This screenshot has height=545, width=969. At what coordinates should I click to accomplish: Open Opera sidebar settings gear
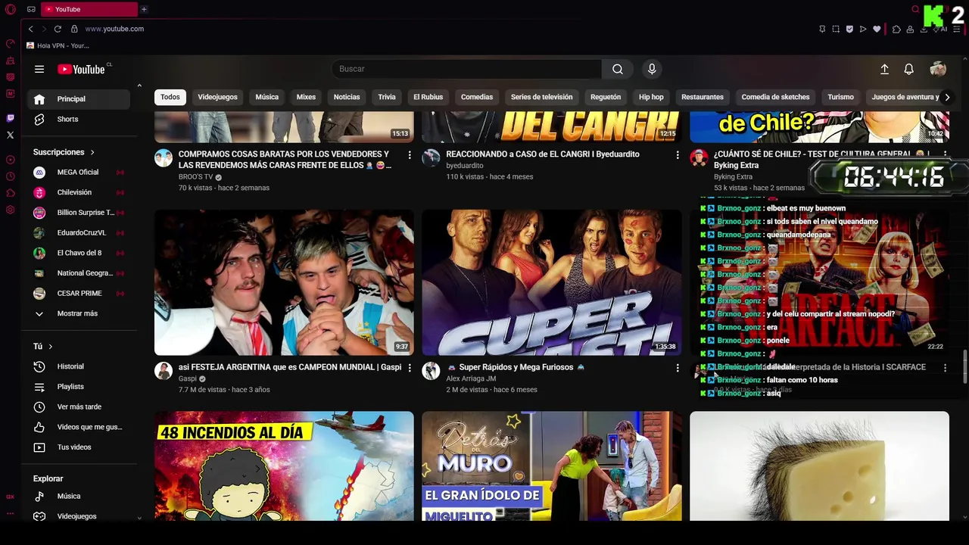point(10,210)
